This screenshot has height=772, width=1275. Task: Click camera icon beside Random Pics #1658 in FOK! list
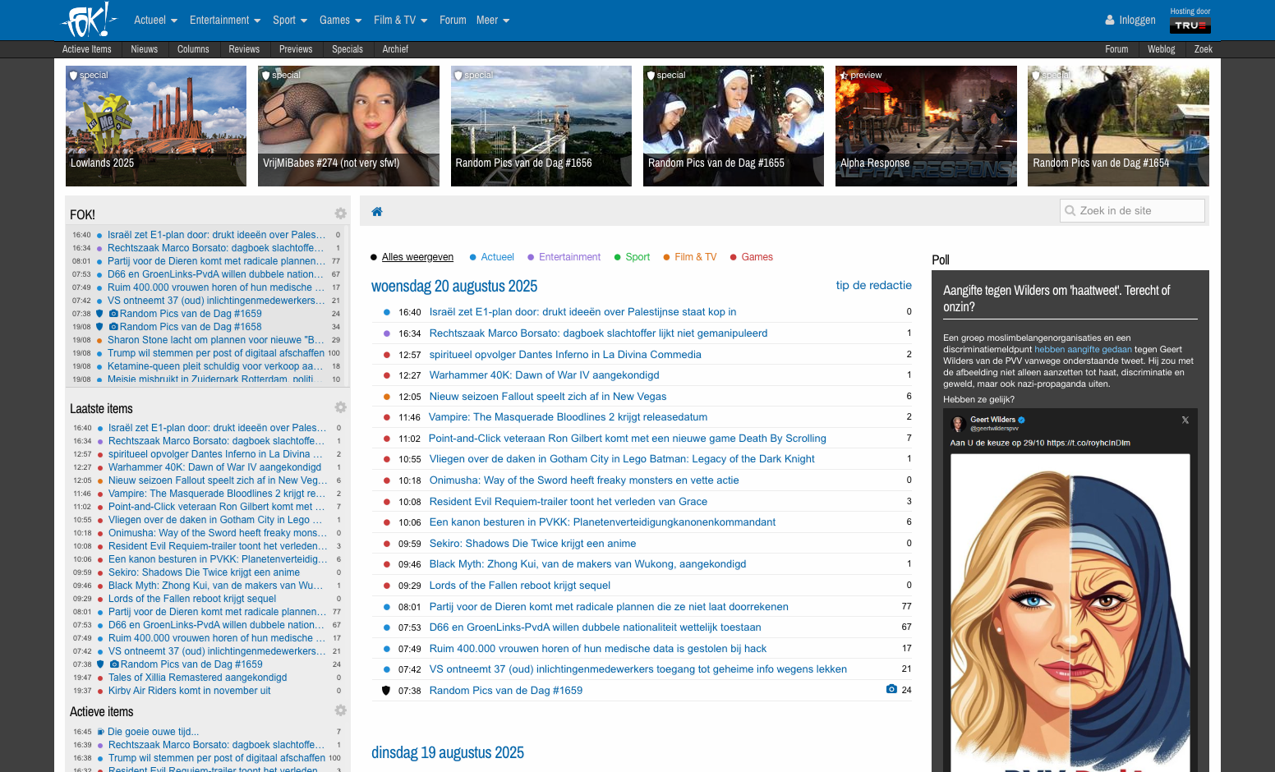(113, 327)
